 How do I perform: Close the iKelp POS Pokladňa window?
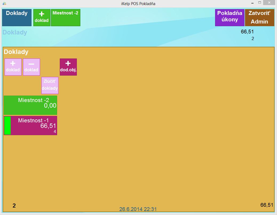point(269,3)
